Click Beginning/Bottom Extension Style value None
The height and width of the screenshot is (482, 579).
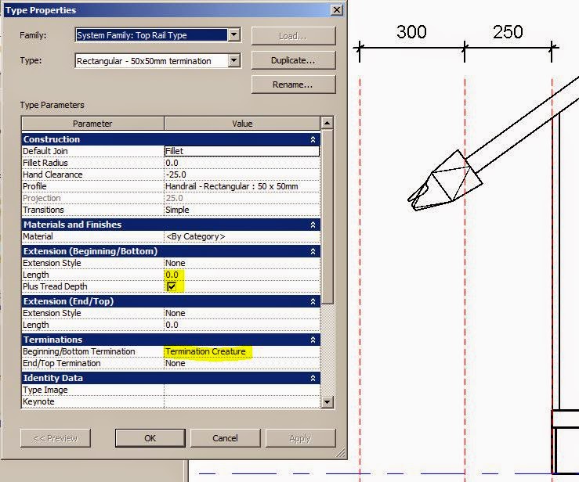[242, 263]
